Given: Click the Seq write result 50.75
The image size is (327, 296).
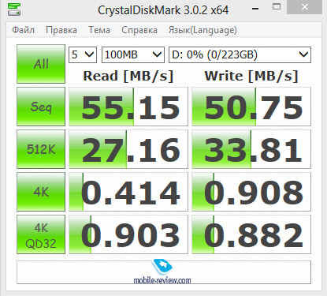Looking at the screenshot, I should pyautogui.click(x=251, y=107).
